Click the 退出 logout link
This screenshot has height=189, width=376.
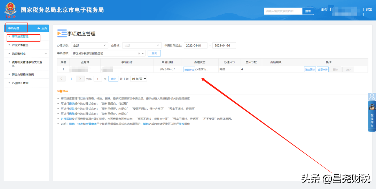(369, 10)
